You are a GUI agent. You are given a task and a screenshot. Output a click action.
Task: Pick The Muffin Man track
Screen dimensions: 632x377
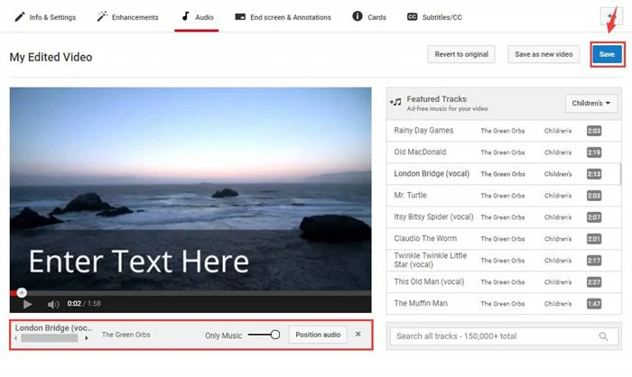503,303
